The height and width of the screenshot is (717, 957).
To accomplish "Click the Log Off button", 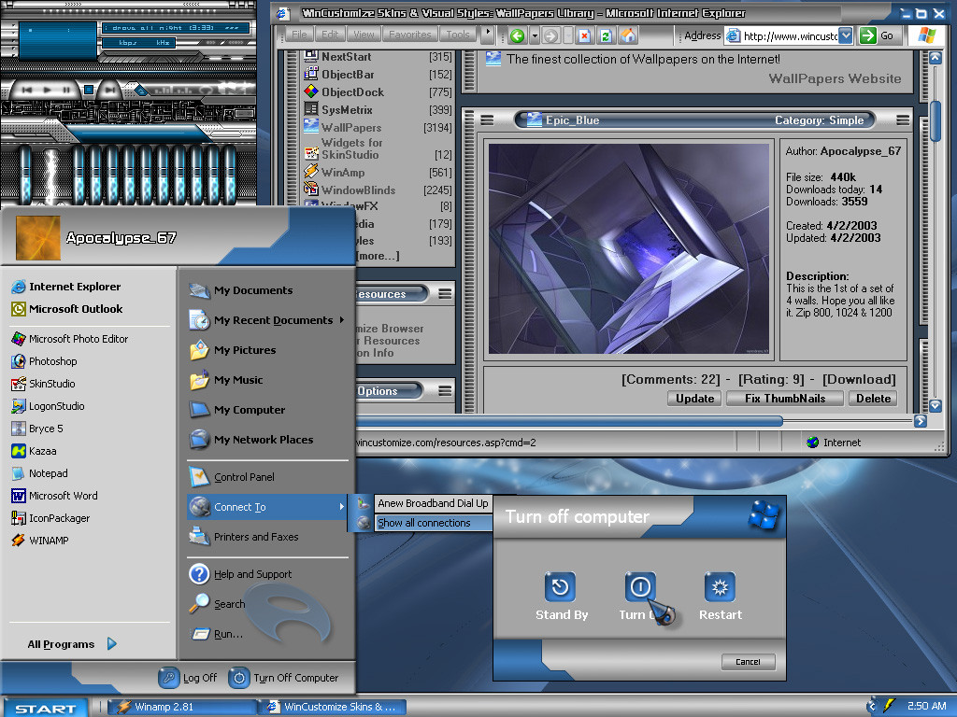I will (x=188, y=678).
